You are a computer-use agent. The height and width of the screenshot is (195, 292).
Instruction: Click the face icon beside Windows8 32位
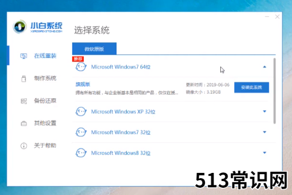click(81, 153)
